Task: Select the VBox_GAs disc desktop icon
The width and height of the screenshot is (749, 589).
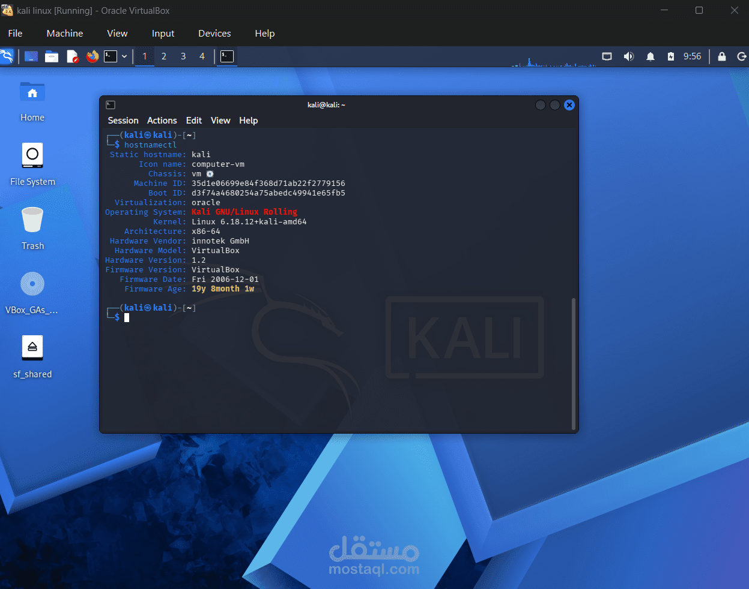Action: 32,293
